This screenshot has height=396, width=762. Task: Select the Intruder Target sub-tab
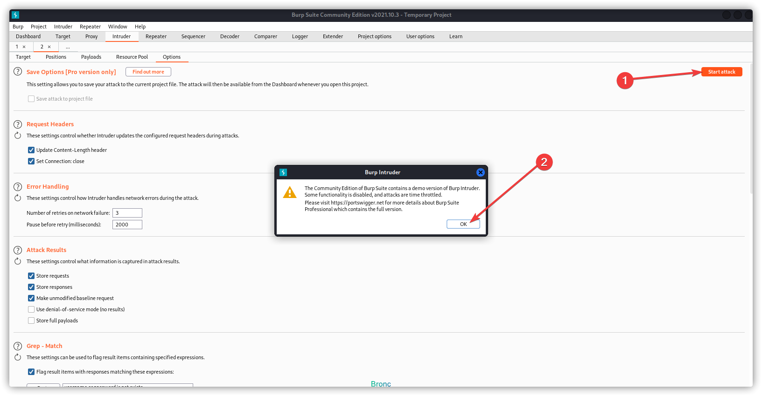pyautogui.click(x=23, y=57)
